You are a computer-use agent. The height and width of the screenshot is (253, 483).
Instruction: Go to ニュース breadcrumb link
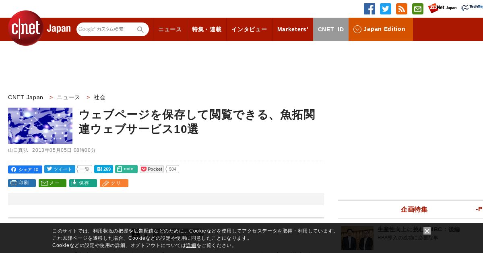(68, 97)
